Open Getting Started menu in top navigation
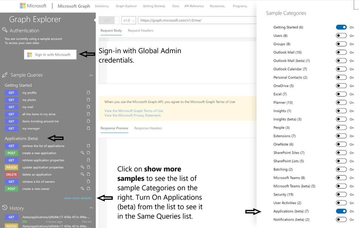Image resolution: width=359 pixels, height=228 pixels. click(x=154, y=6)
